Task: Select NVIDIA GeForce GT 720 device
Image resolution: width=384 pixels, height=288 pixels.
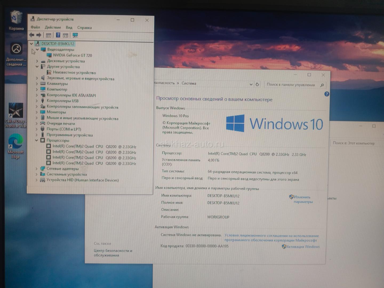Action: click(72, 55)
